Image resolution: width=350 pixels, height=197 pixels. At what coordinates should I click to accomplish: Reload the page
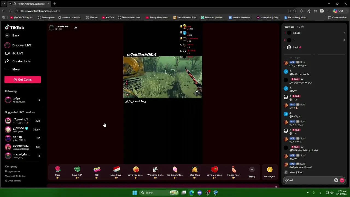pyautogui.click(x=10, y=11)
